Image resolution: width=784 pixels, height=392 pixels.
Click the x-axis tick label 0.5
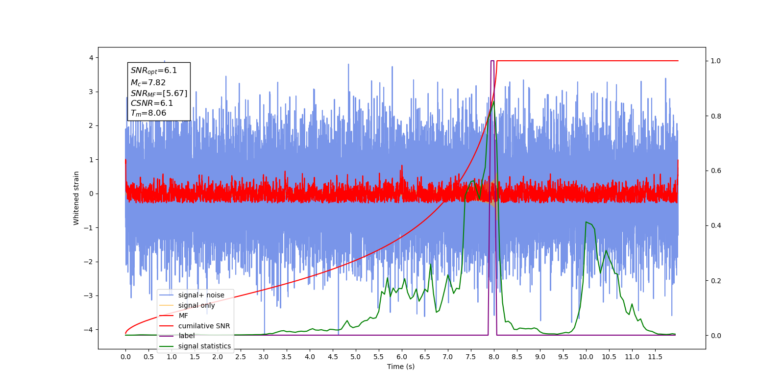pos(148,357)
